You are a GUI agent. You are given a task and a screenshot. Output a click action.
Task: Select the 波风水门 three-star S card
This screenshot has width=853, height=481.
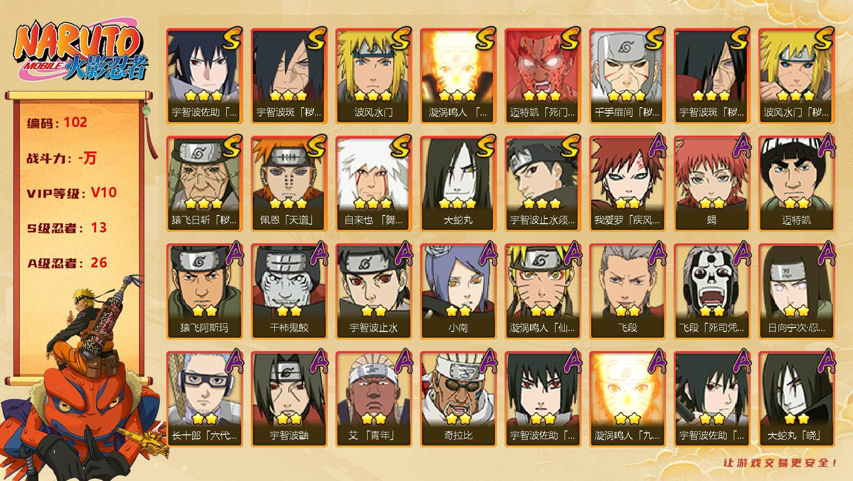click(x=373, y=76)
